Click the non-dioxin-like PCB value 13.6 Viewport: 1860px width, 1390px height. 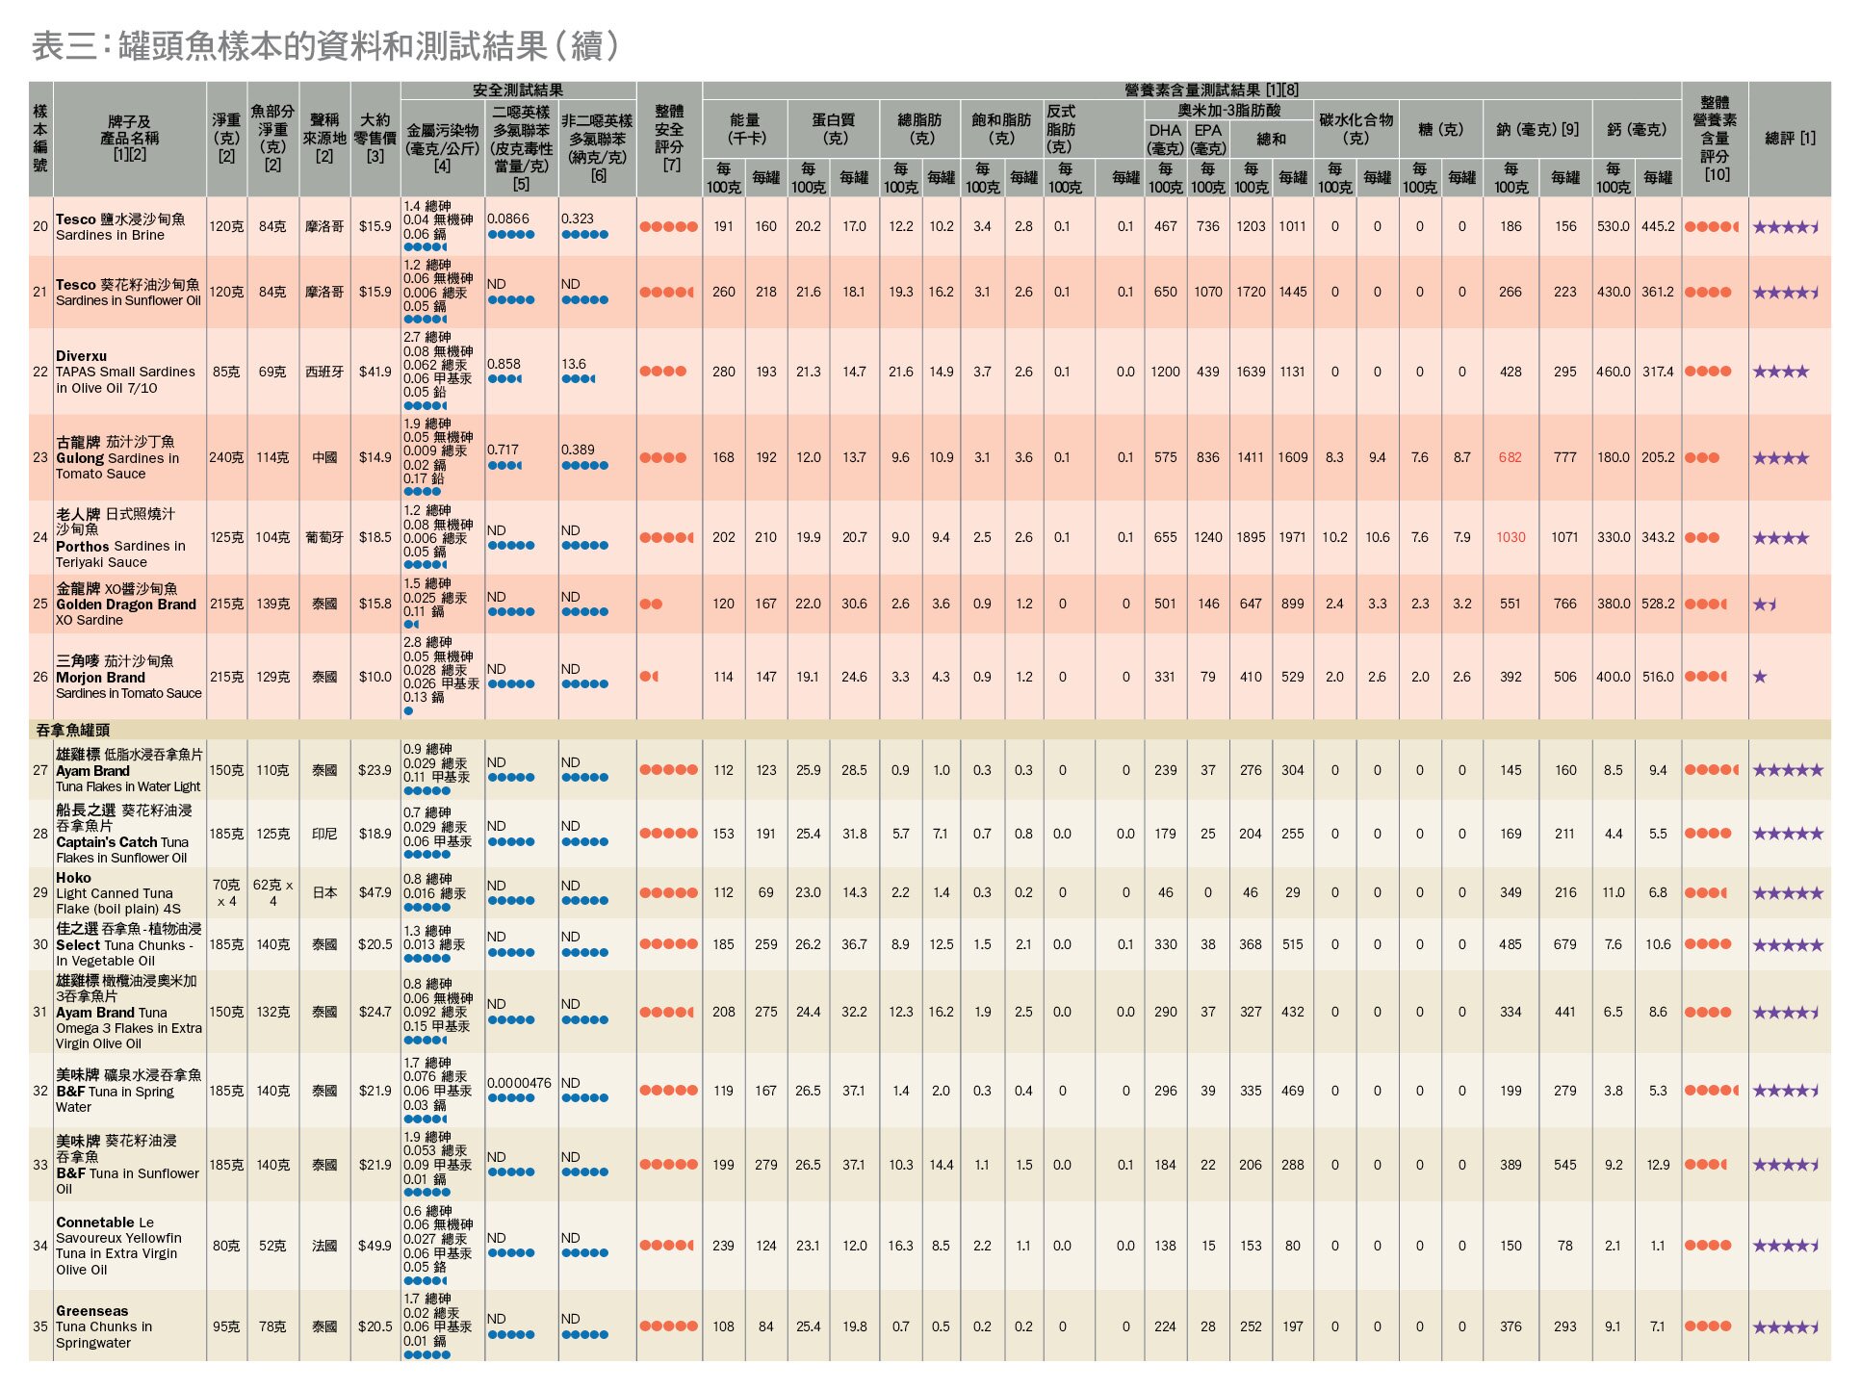click(x=573, y=364)
